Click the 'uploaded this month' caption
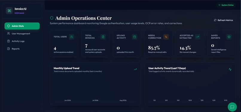The width and height of the screenshot is (241, 112). pos(125,52)
